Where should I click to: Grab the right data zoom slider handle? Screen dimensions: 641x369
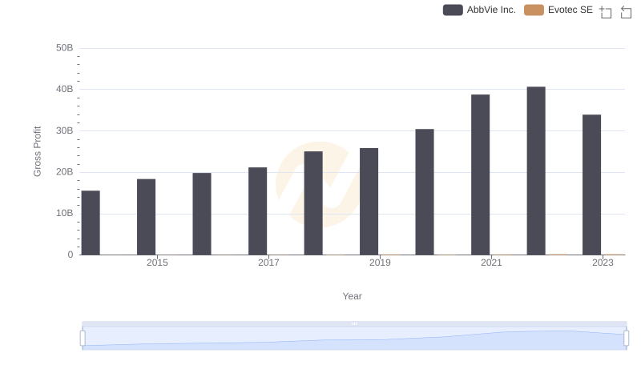tap(626, 338)
